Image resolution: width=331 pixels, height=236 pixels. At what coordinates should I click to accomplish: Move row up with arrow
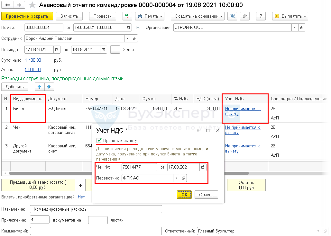click(39, 87)
